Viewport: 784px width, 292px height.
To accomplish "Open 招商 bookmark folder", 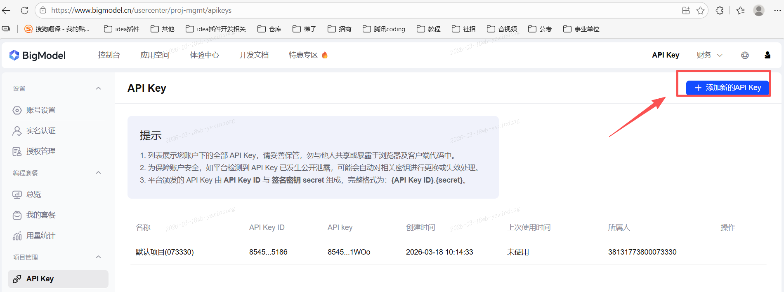I will [340, 29].
